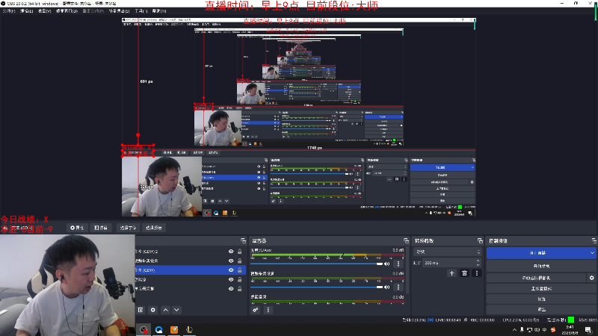Add a new scene transition with plus
This screenshot has width=598, height=336.
pyautogui.click(x=452, y=273)
